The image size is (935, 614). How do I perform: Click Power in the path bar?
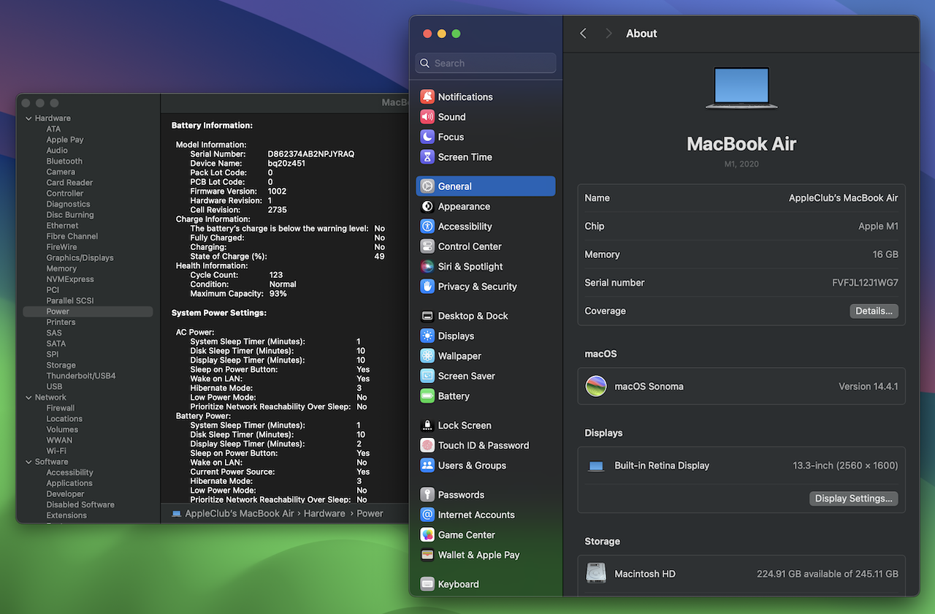pos(370,514)
